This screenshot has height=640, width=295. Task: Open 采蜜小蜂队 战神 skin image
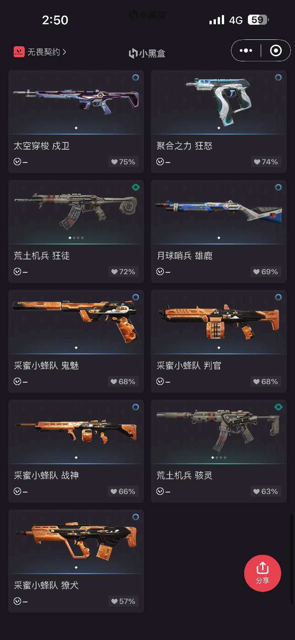click(76, 432)
